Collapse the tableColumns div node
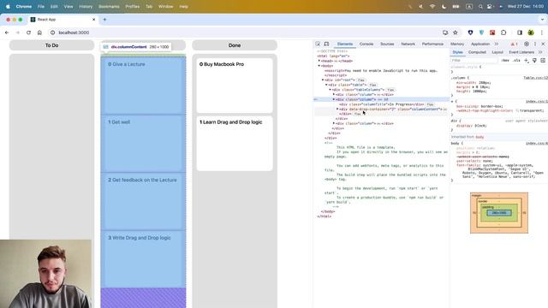This screenshot has height=308, width=548. pyautogui.click(x=331, y=90)
